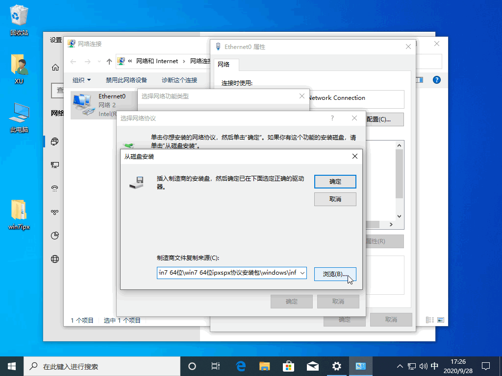
Task: Switch to details view icon in status bar
Action: [429, 320]
